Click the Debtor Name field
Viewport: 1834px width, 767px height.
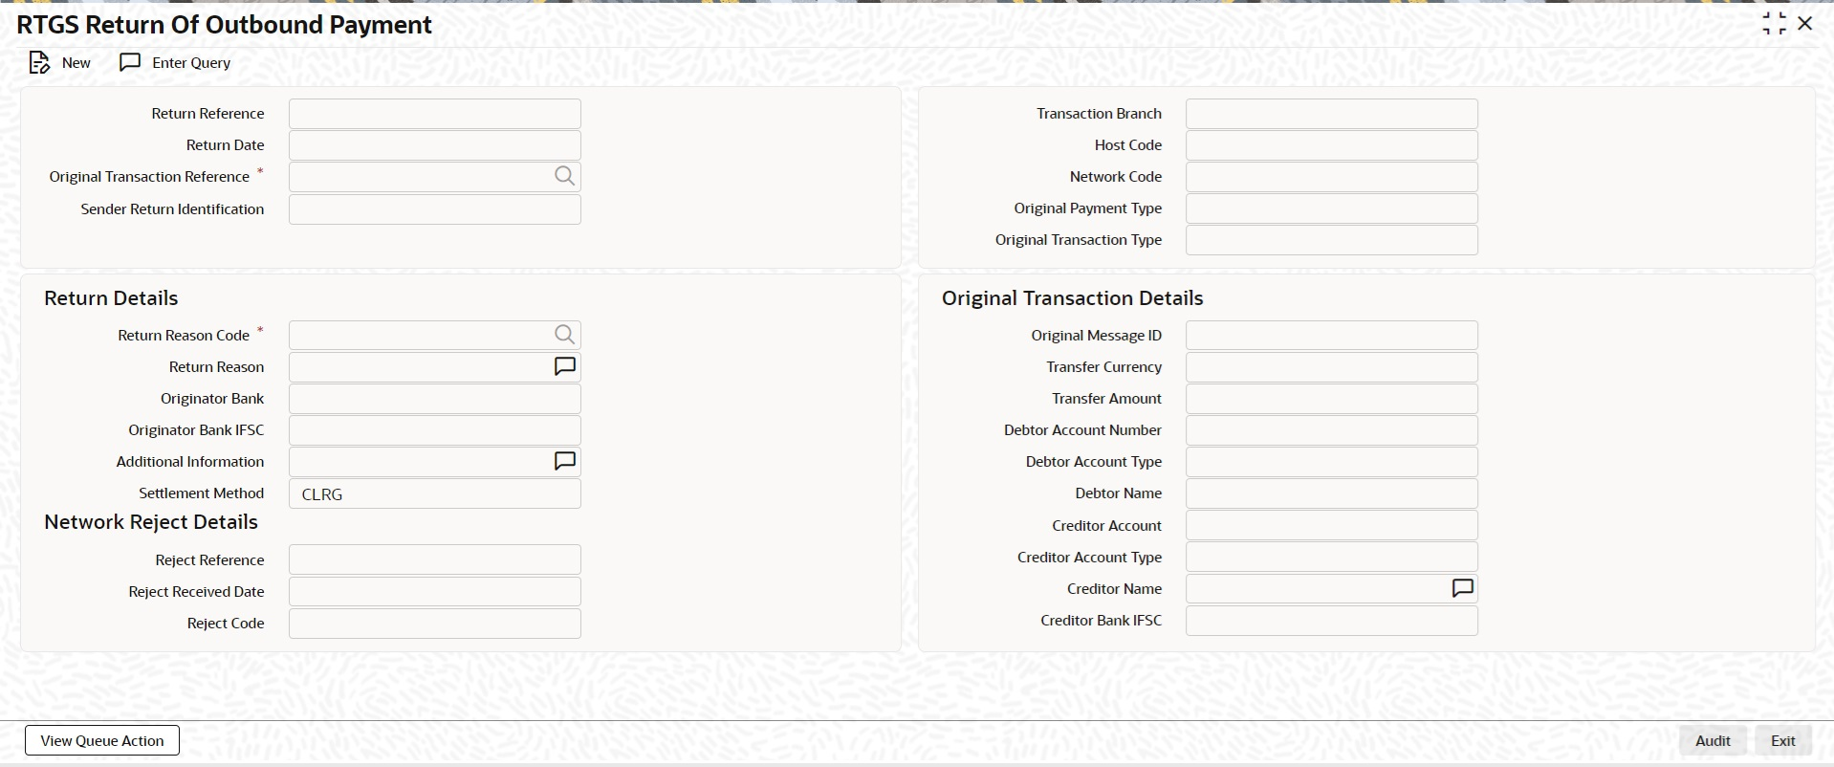(x=1332, y=493)
